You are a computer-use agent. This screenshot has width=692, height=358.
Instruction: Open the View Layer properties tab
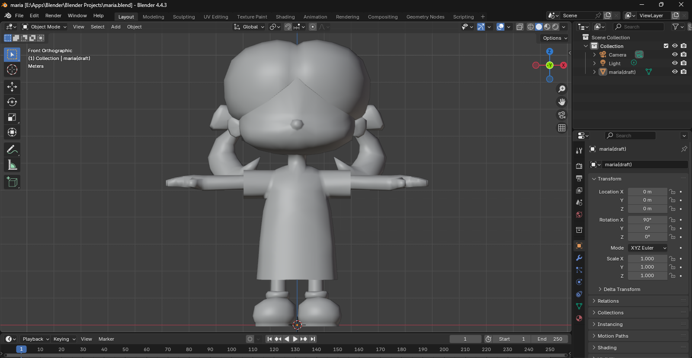[579, 190]
